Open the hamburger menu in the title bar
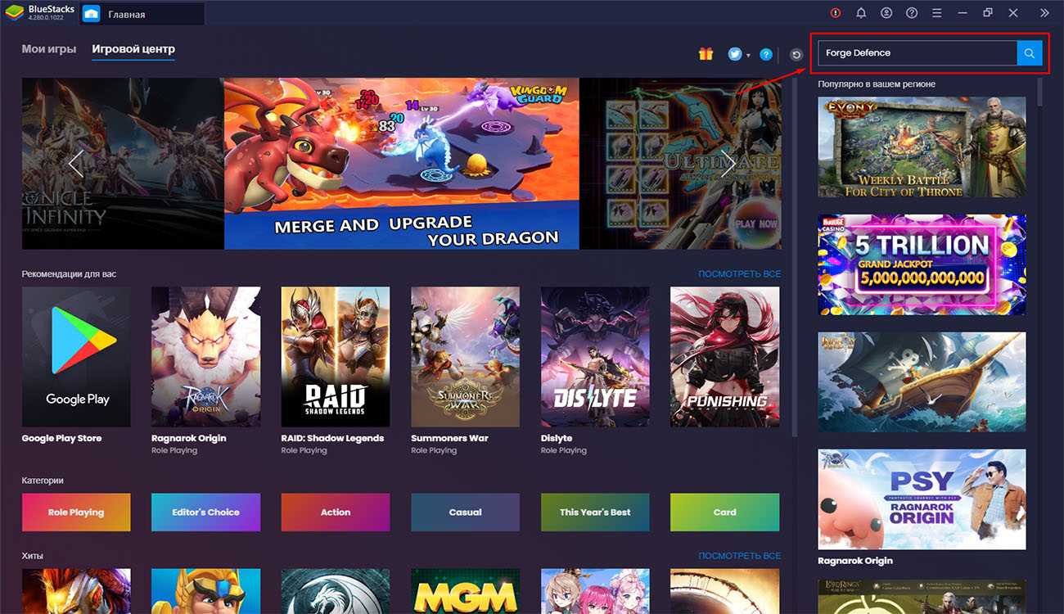Image resolution: width=1064 pixels, height=614 pixels. 937,13
